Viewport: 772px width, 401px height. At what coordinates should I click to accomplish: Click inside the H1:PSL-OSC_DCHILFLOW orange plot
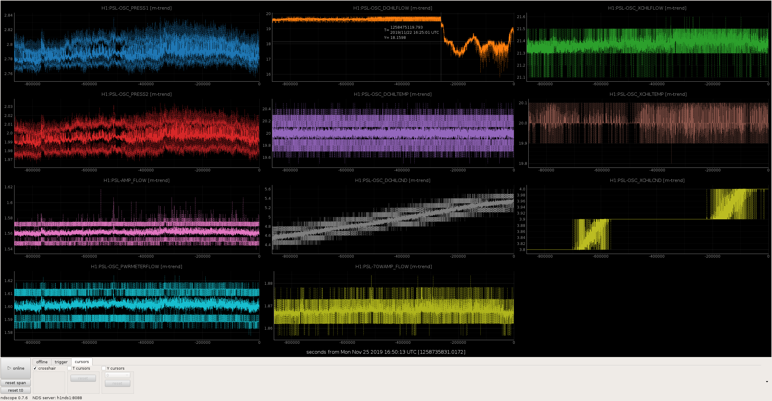tap(393, 47)
